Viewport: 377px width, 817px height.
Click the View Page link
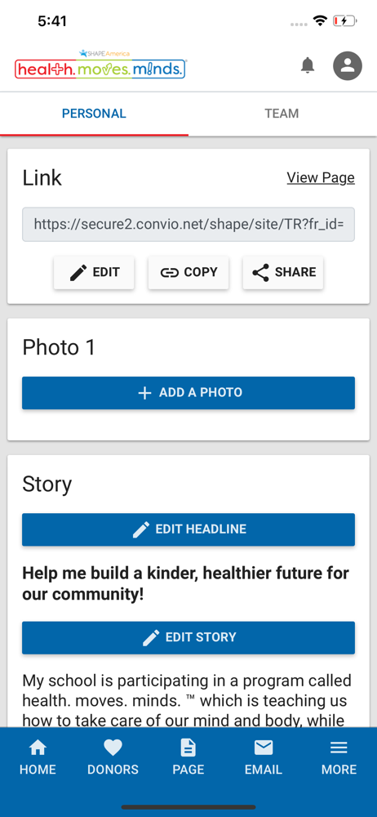[x=321, y=177]
